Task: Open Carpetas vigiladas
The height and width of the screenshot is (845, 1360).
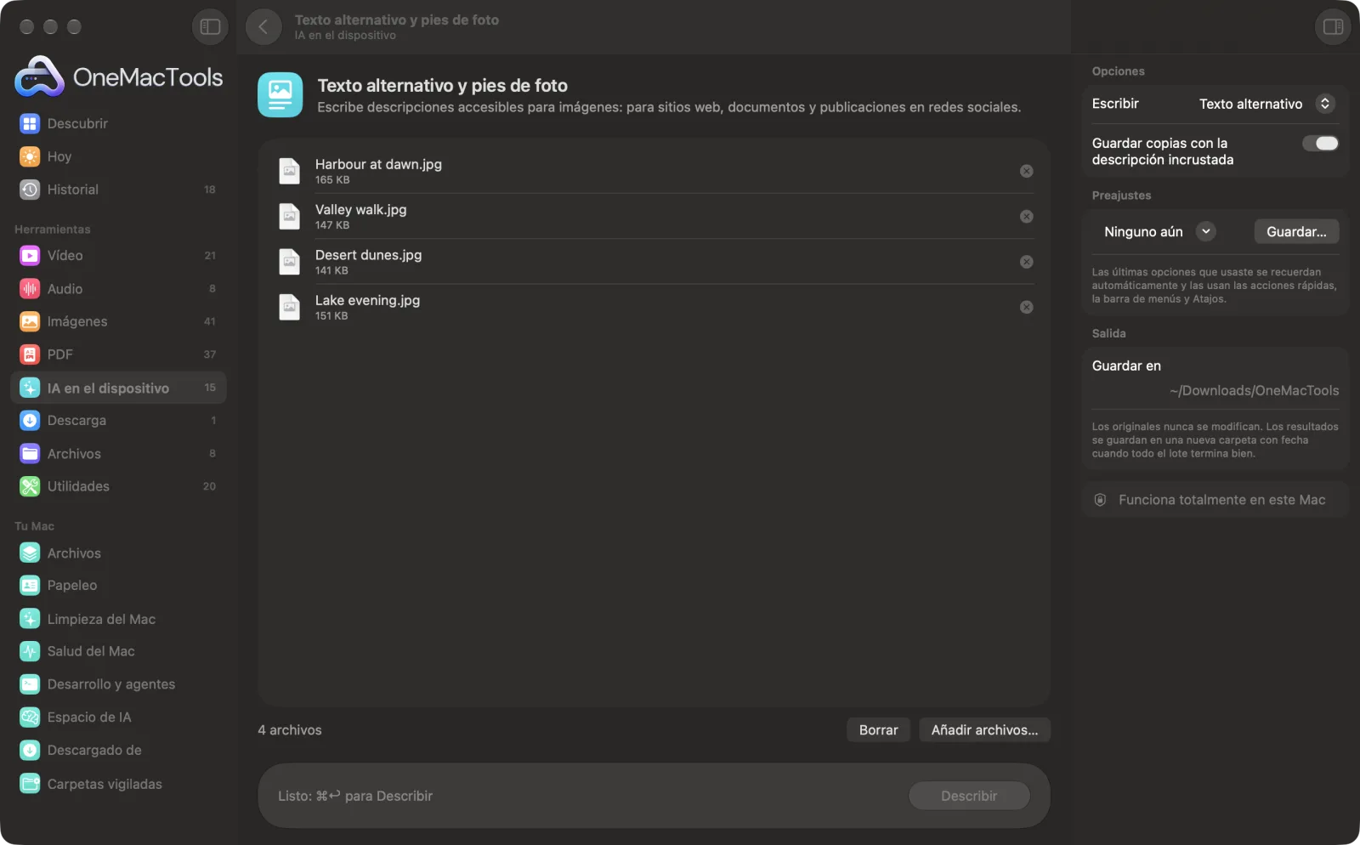Action: [x=118, y=784]
